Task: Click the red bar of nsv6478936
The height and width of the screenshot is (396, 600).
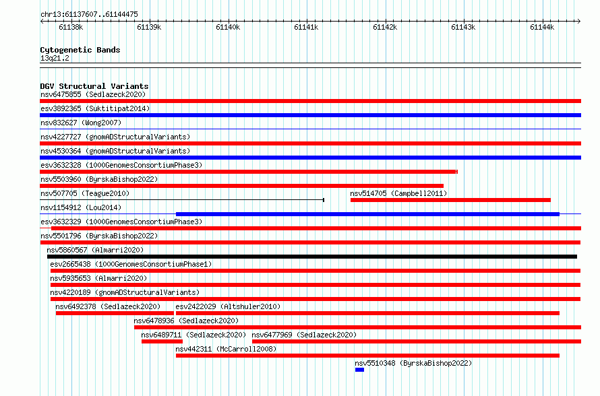Action: tap(357, 327)
